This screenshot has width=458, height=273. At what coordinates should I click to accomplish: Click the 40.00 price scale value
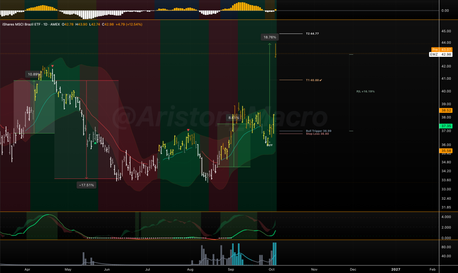click(446, 91)
